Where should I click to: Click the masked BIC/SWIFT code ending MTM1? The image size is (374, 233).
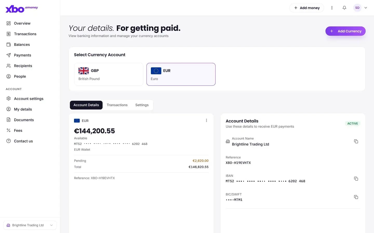(234, 200)
